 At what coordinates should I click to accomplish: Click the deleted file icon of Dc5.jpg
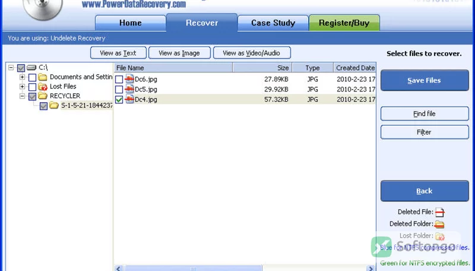click(129, 89)
